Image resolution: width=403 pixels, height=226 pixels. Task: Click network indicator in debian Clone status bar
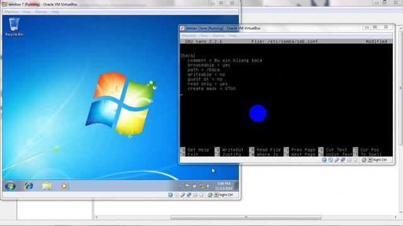[343, 160]
